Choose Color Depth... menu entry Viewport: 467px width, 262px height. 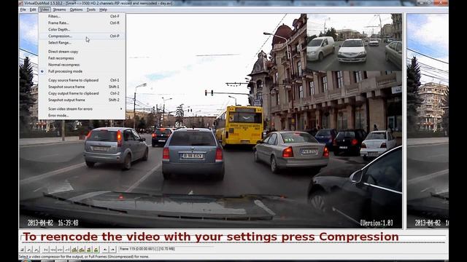[x=82, y=29]
